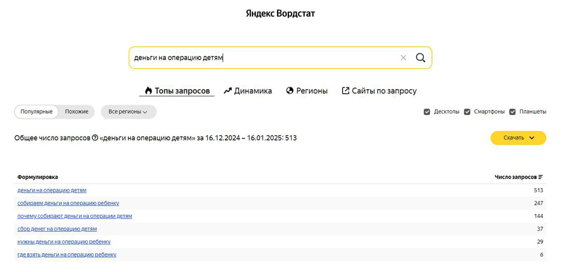Image resolution: width=568 pixels, height=272 pixels.
Task: Click the sort icon beside Число запросов
Action: (x=541, y=177)
